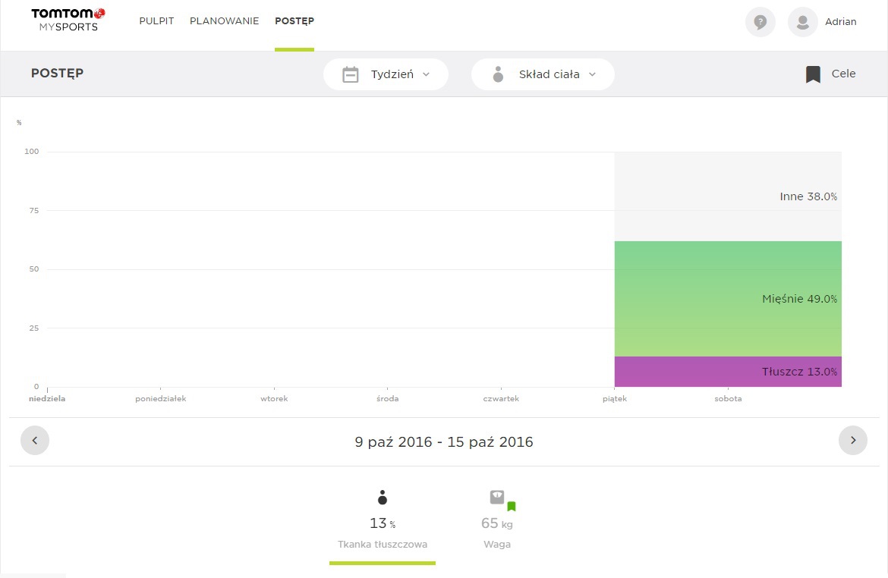Open the help speech-bubble icon
This screenshot has width=888, height=578.
click(x=760, y=22)
